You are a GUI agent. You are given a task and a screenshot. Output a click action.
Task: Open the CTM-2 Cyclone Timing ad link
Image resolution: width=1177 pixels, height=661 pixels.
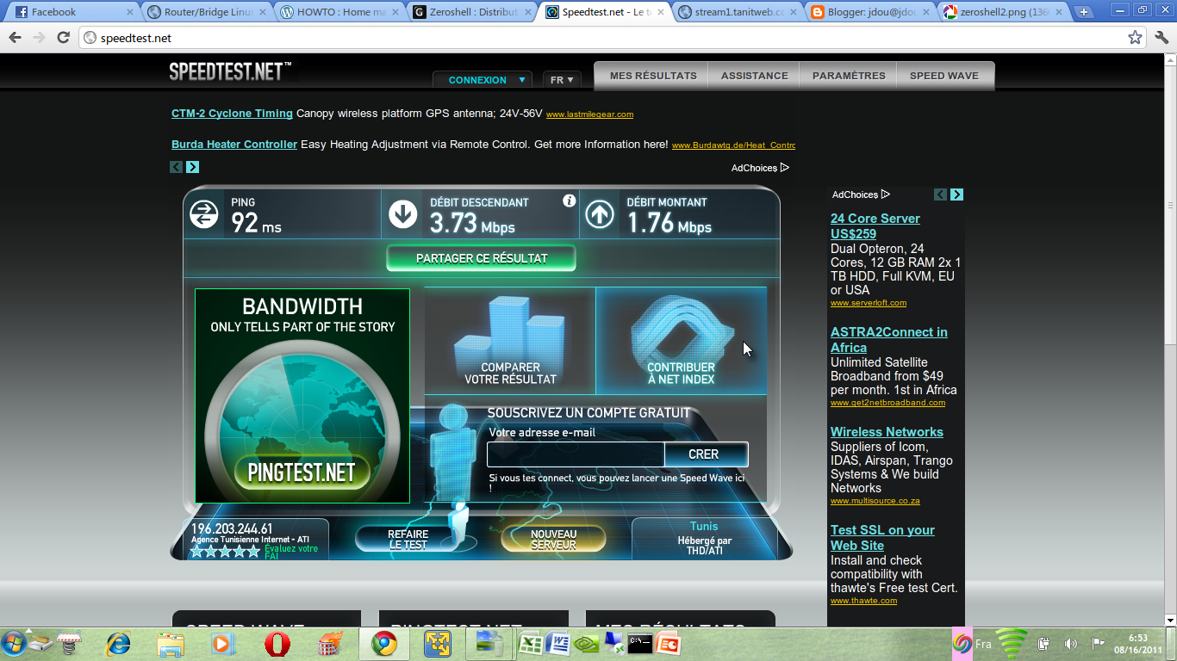tap(232, 114)
